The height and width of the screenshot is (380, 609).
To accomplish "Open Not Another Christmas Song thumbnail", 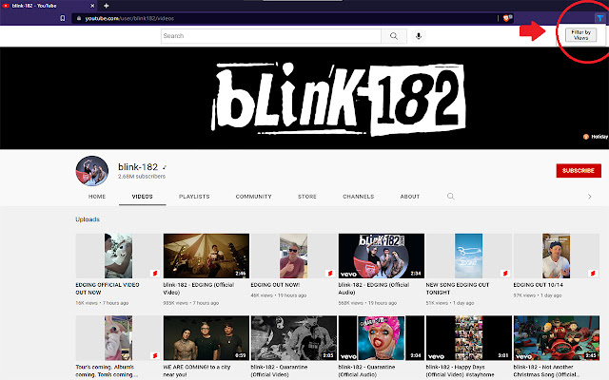I will (557, 338).
